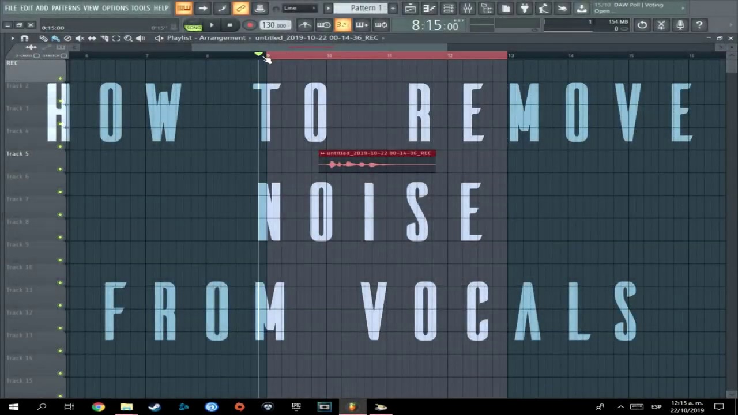Toggle the 3-2-1 countdown button
Screen dimensions: 738x415
point(342,25)
